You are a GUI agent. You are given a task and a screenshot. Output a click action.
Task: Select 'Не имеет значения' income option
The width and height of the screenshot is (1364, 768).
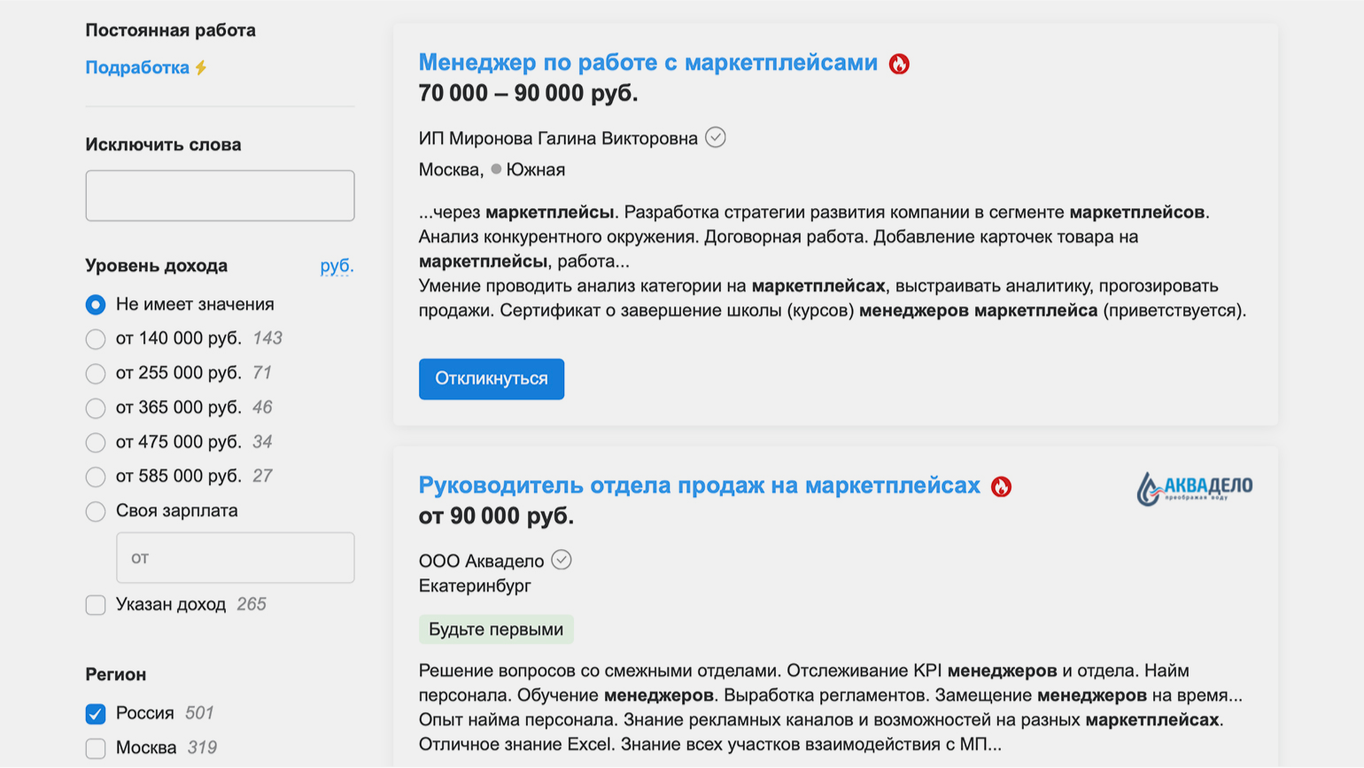click(96, 305)
